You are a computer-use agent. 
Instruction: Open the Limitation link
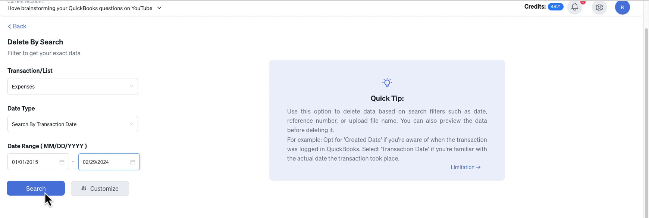[465, 167]
